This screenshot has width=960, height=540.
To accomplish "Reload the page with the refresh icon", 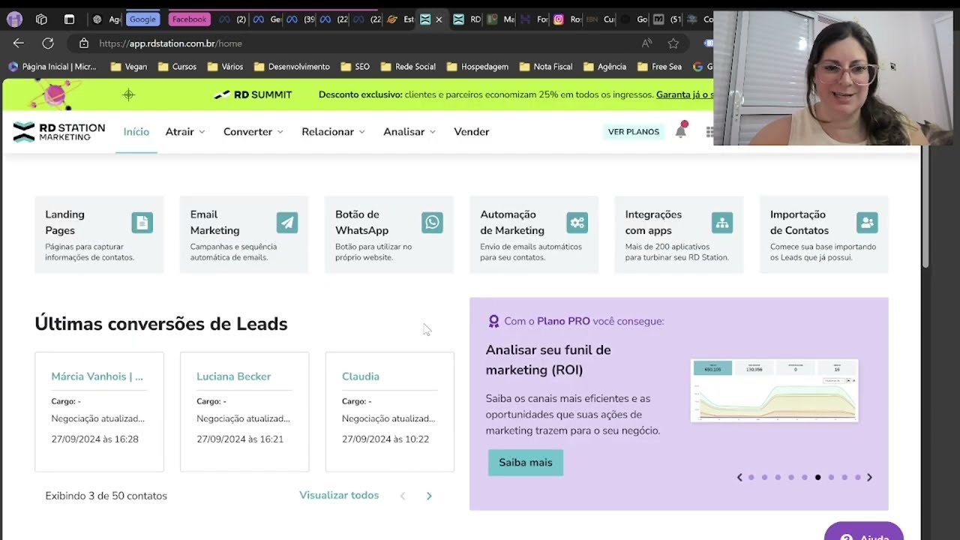I will (48, 43).
